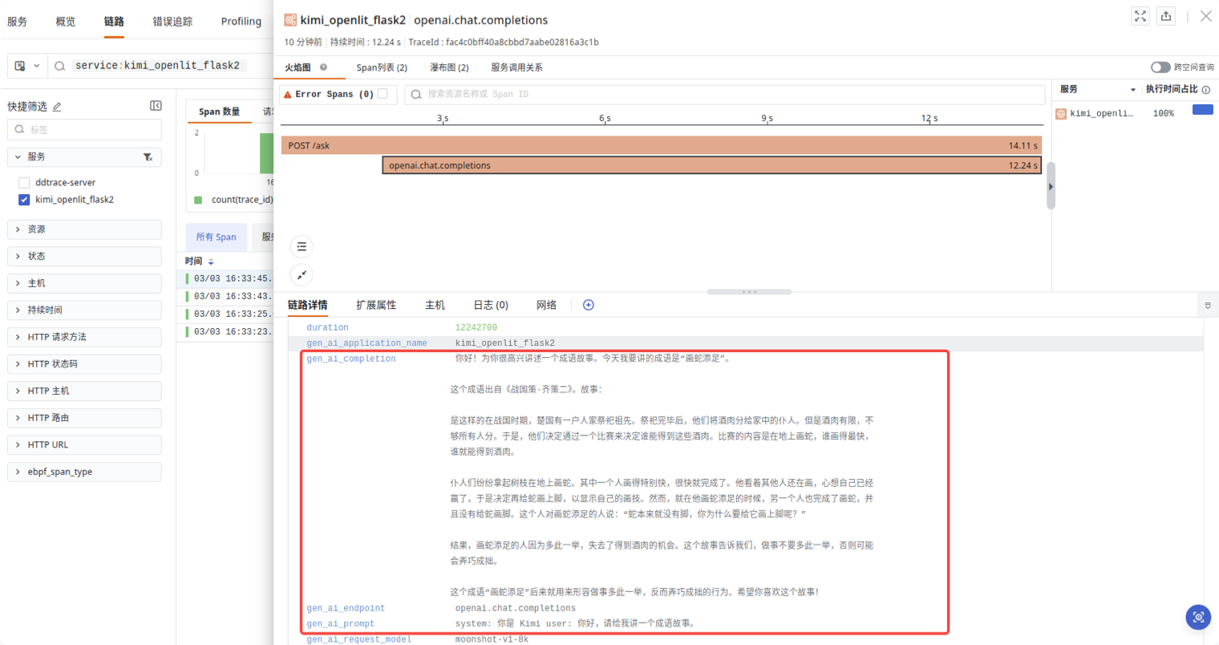The image size is (1219, 645).
Task: Select the POST /ask span bar
Action: tap(662, 145)
